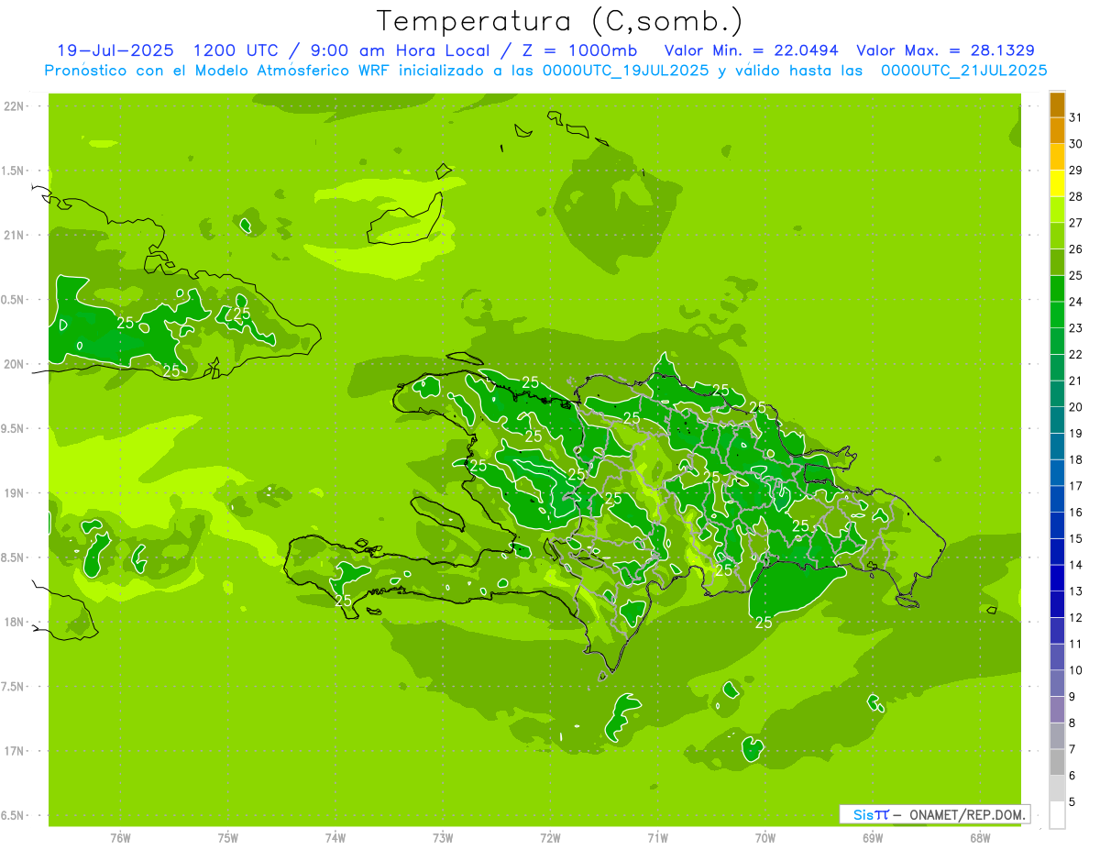
Task: Select the orange legend swatch between 30 and 31
Action: coord(1057,131)
